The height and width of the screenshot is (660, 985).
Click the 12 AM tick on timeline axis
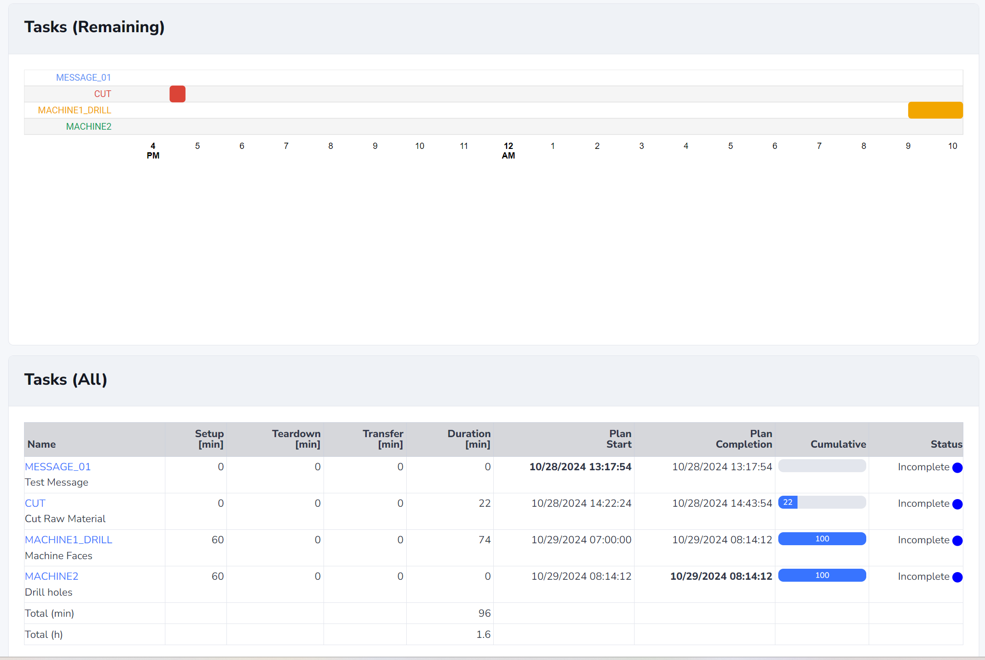click(x=508, y=150)
